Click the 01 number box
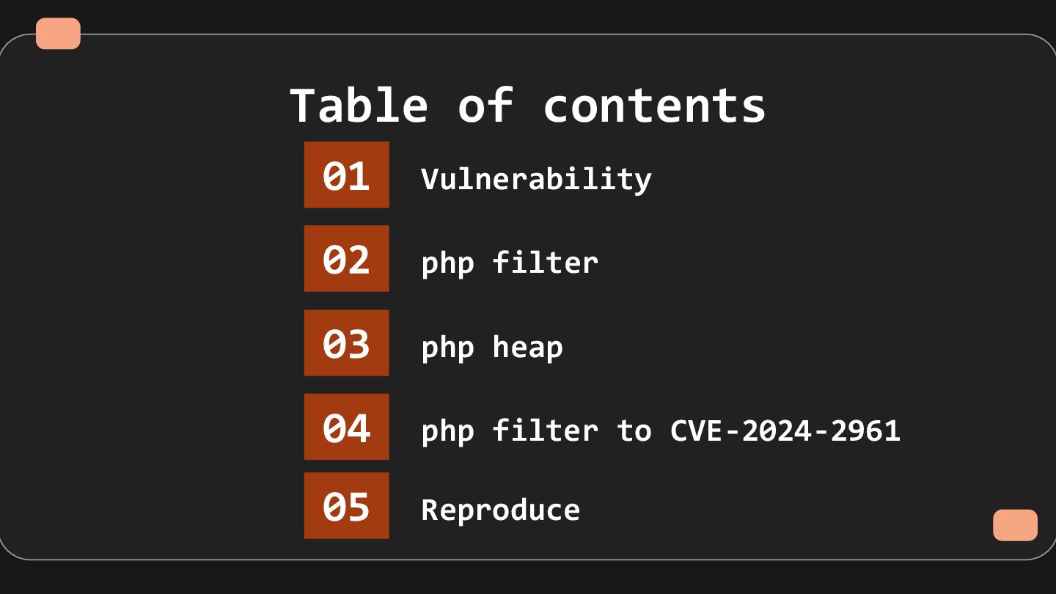 click(x=346, y=175)
